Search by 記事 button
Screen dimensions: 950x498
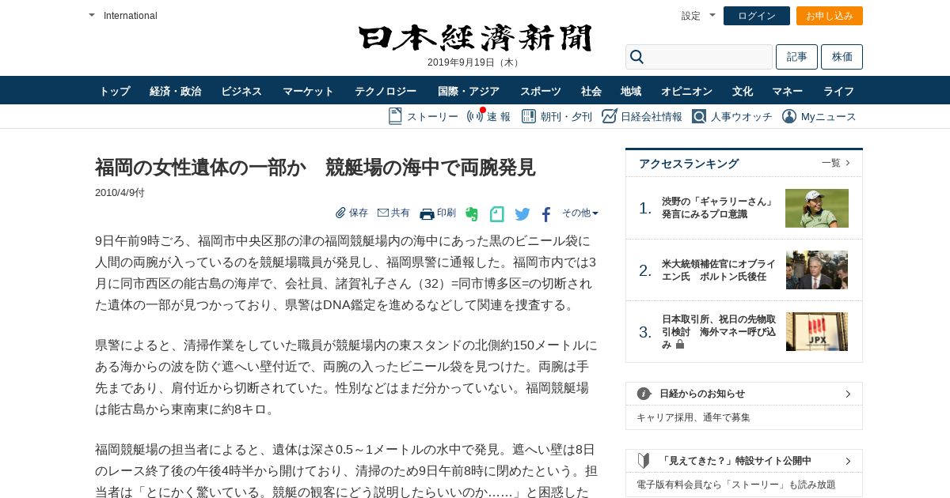point(796,57)
